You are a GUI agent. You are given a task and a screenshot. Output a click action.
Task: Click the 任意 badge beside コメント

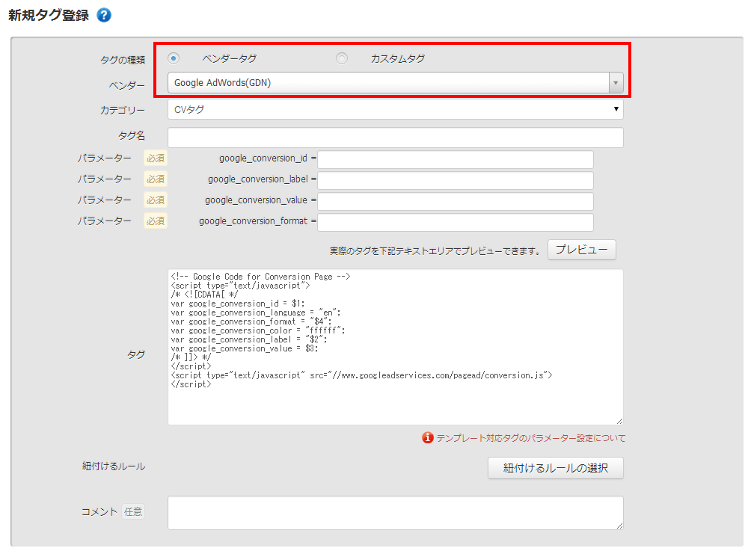coord(133,512)
